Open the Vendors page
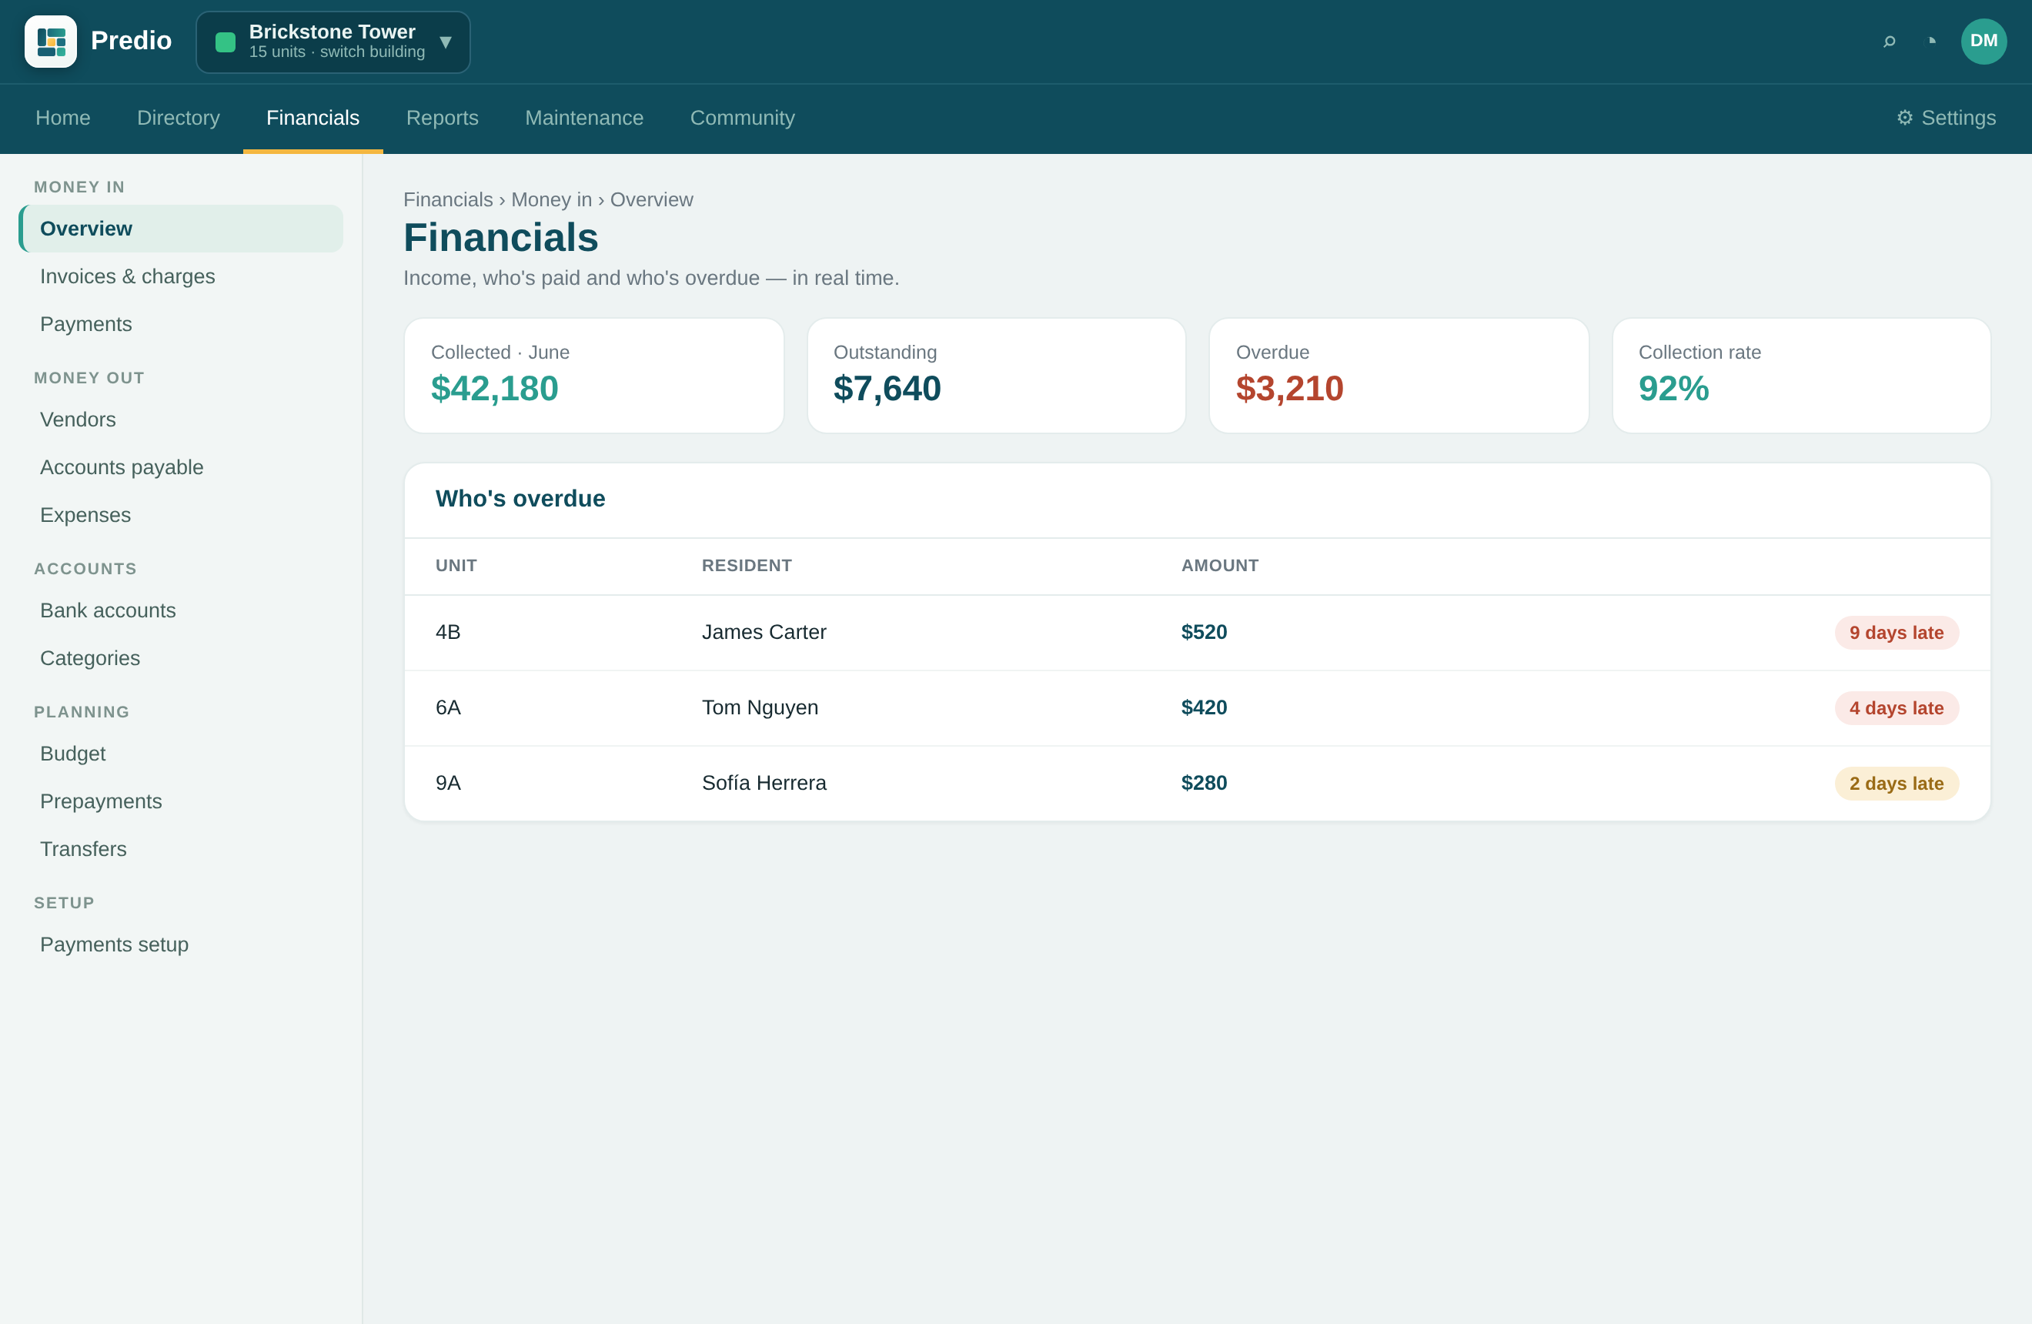 tap(181, 420)
